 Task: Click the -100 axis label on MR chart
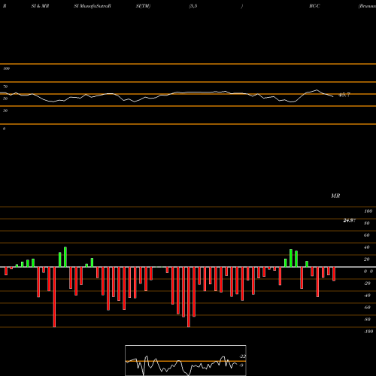tap(368, 332)
